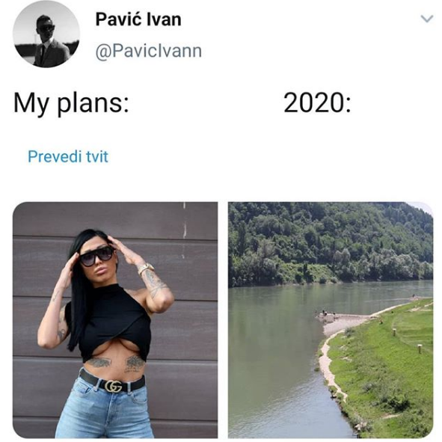
Task: Click the GG belt buckle in photo
Action: coord(114,386)
